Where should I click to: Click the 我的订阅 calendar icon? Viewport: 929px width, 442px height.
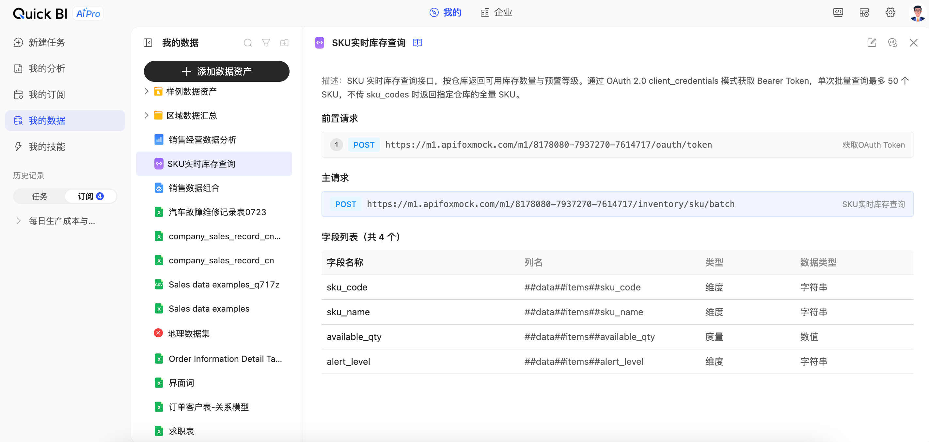18,95
